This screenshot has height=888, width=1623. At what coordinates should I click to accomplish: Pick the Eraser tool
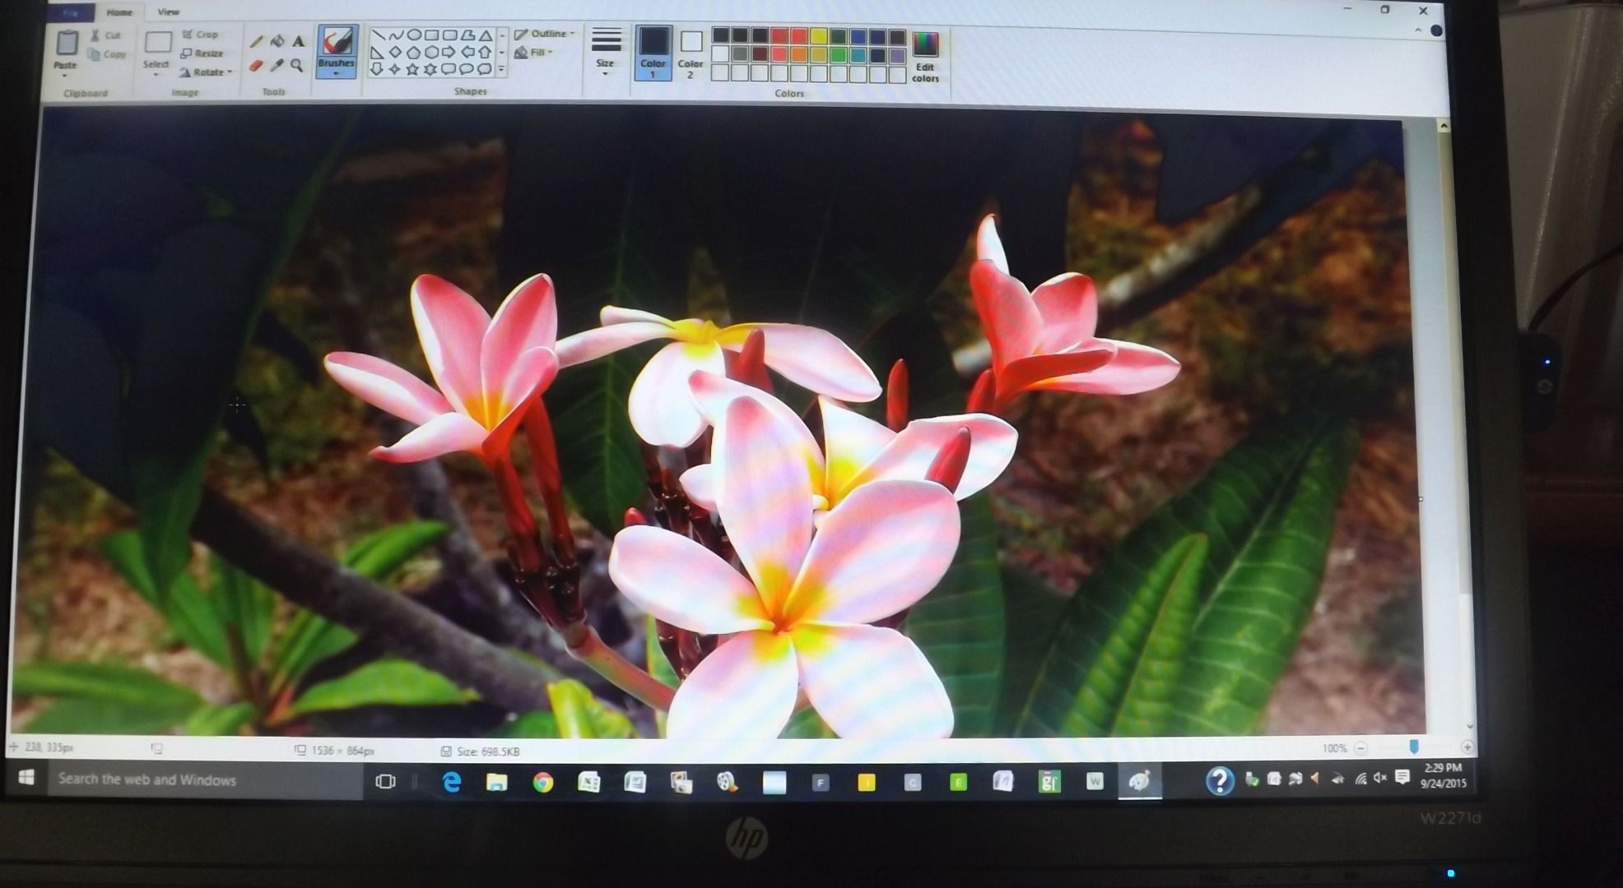pyautogui.click(x=255, y=66)
